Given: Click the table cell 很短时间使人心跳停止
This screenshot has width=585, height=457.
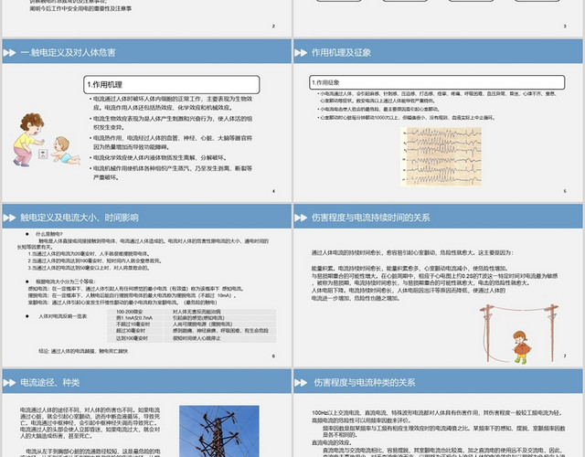Looking at the screenshot, I should 197,338.
